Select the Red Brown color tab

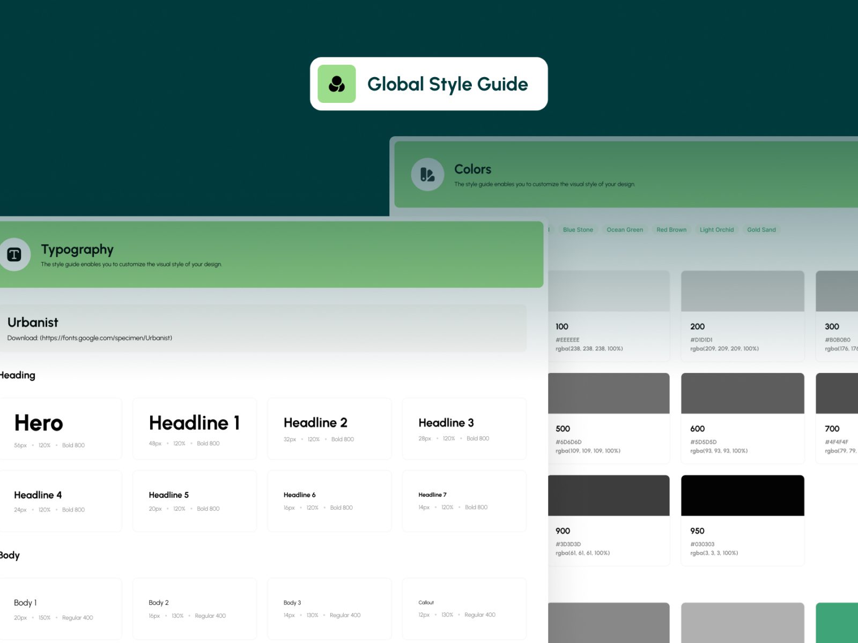click(x=671, y=229)
